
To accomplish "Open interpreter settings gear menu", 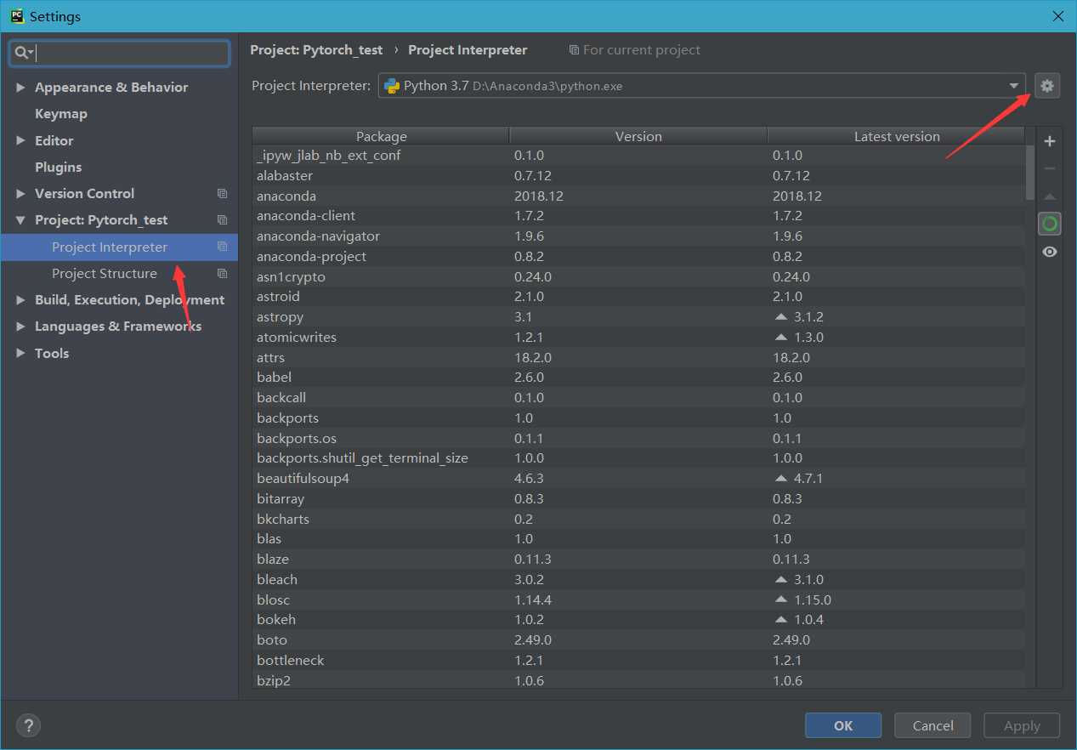I will 1047,86.
